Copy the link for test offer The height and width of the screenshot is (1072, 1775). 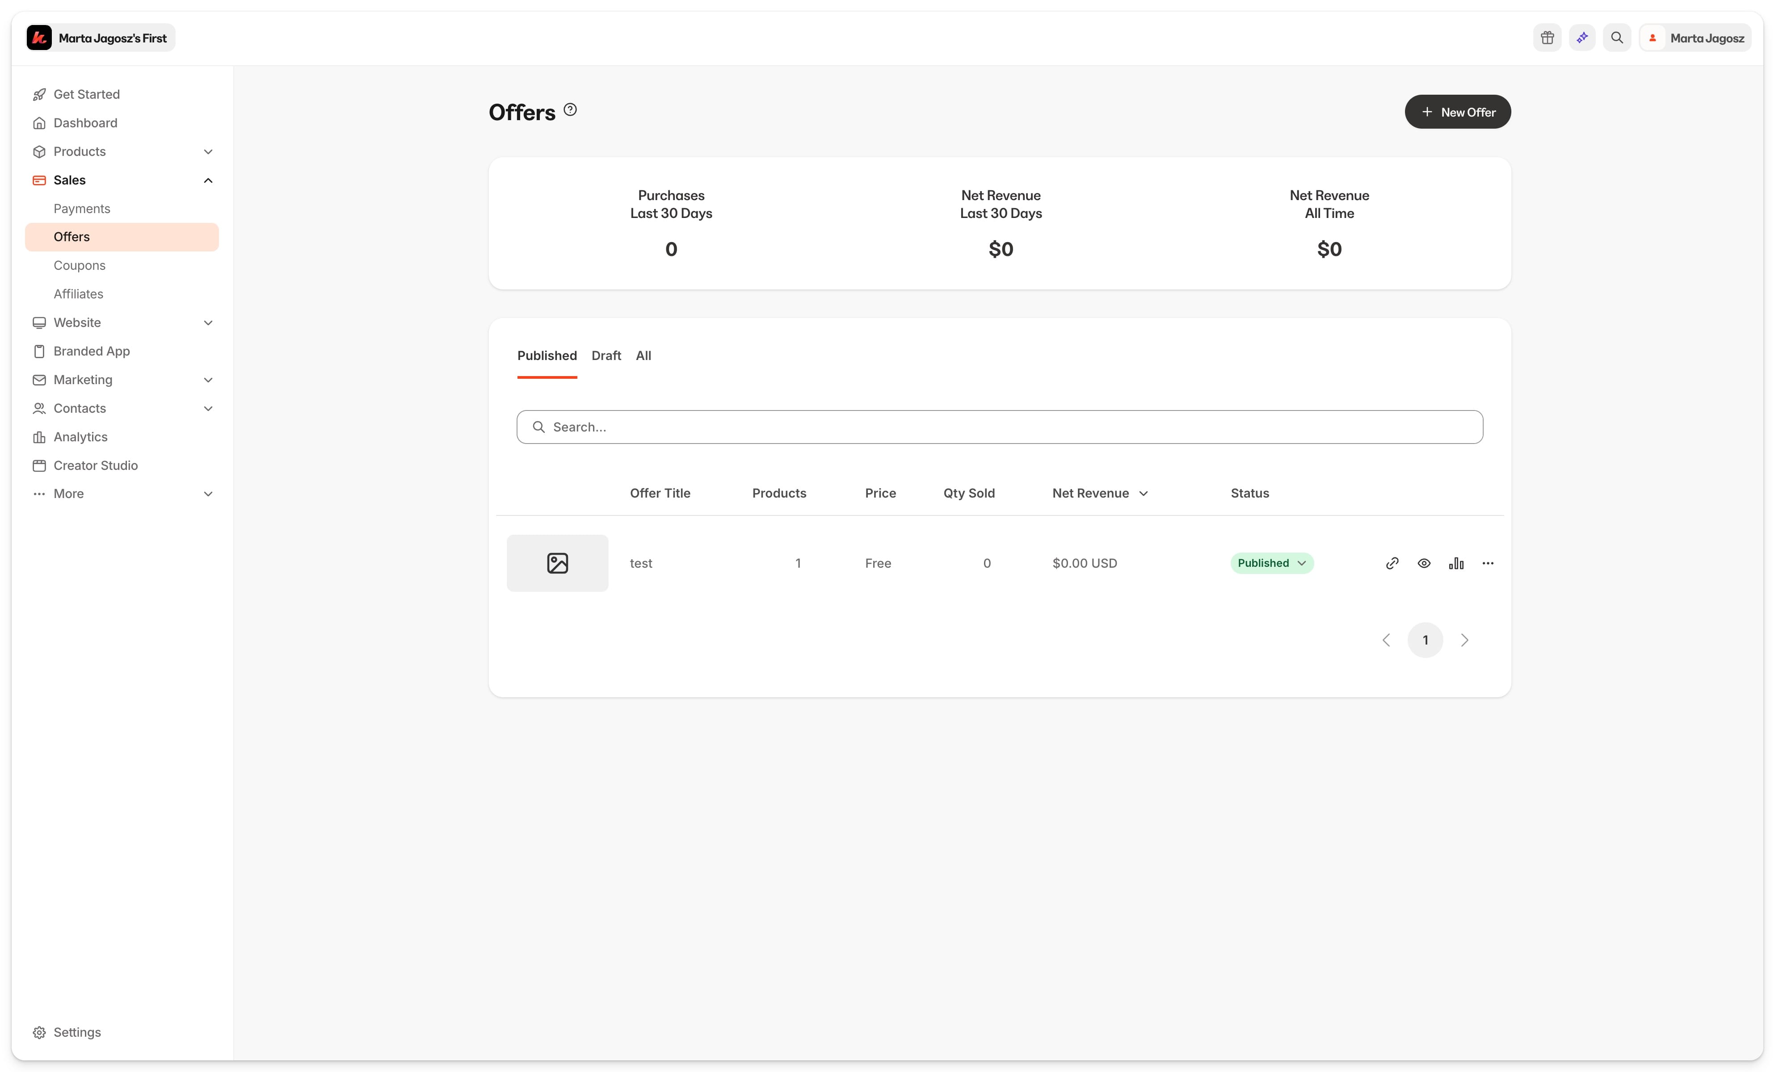pos(1392,563)
